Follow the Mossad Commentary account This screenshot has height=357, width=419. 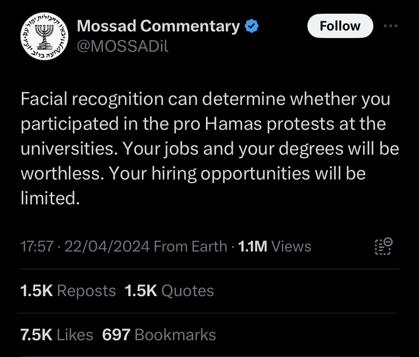tap(340, 26)
